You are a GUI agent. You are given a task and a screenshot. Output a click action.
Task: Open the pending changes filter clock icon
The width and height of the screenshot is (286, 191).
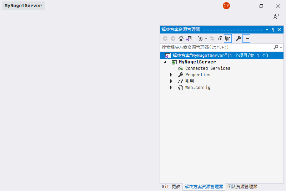[200, 38]
